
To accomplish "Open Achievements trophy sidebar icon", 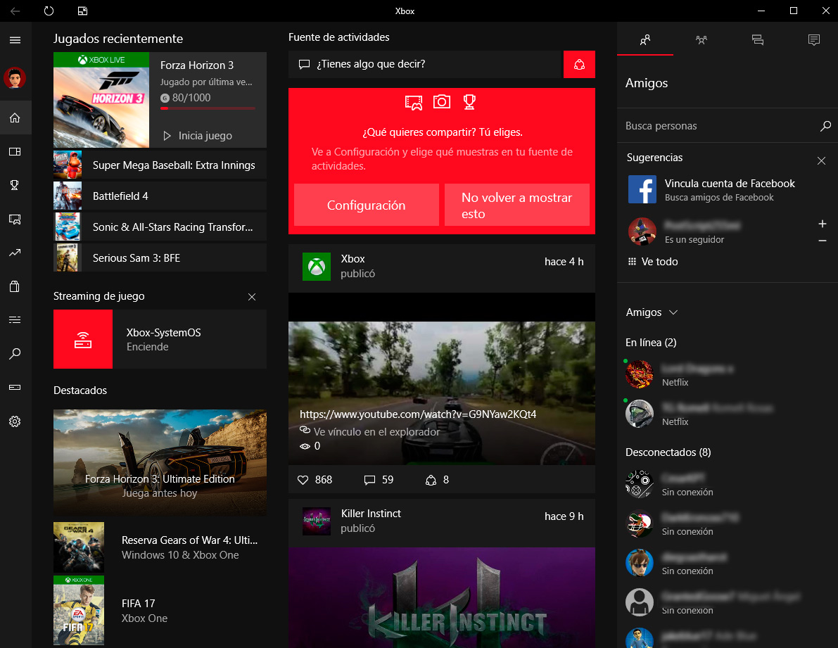I will [15, 185].
